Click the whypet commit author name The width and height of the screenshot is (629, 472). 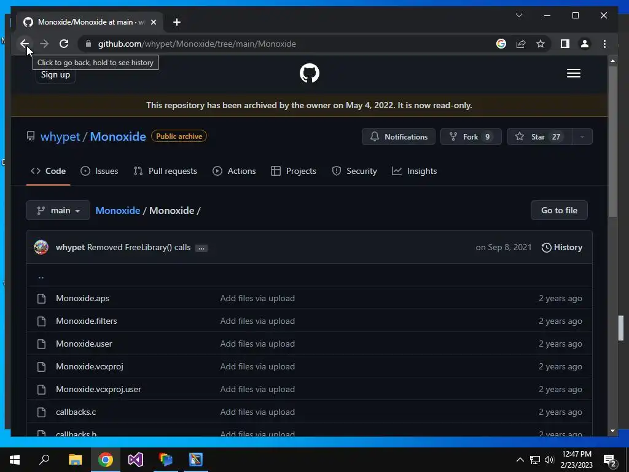coord(70,247)
